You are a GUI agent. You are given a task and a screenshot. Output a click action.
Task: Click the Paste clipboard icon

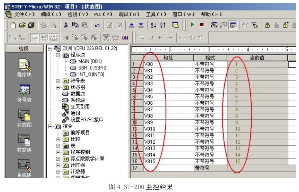pos(85,25)
